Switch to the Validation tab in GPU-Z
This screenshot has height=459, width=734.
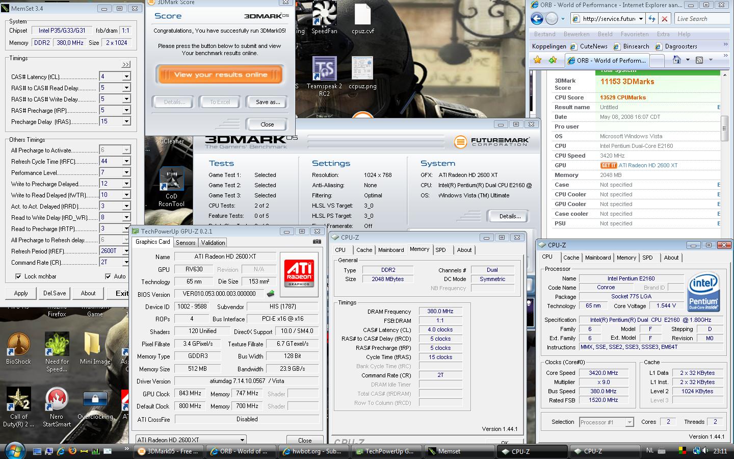click(213, 243)
